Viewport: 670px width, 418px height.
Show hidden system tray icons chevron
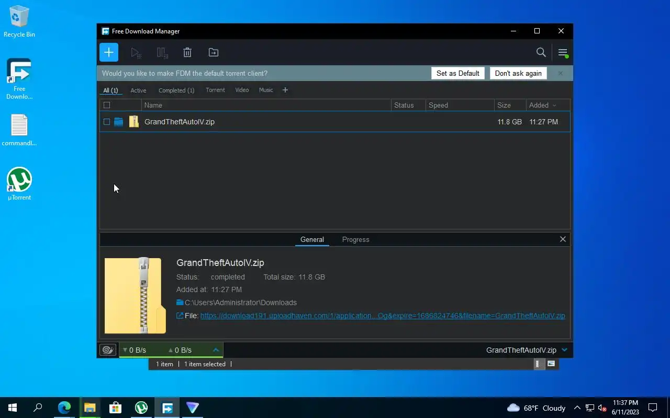pyautogui.click(x=577, y=408)
